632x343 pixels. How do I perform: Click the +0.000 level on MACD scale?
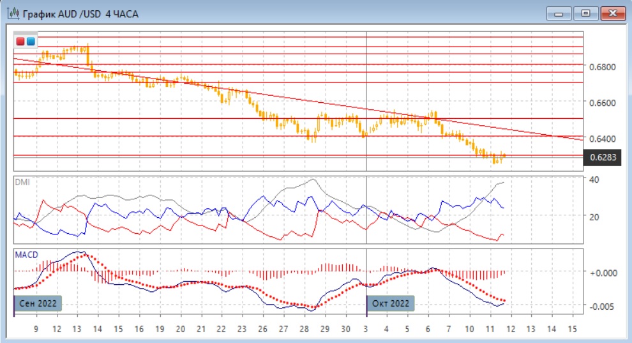click(x=602, y=272)
